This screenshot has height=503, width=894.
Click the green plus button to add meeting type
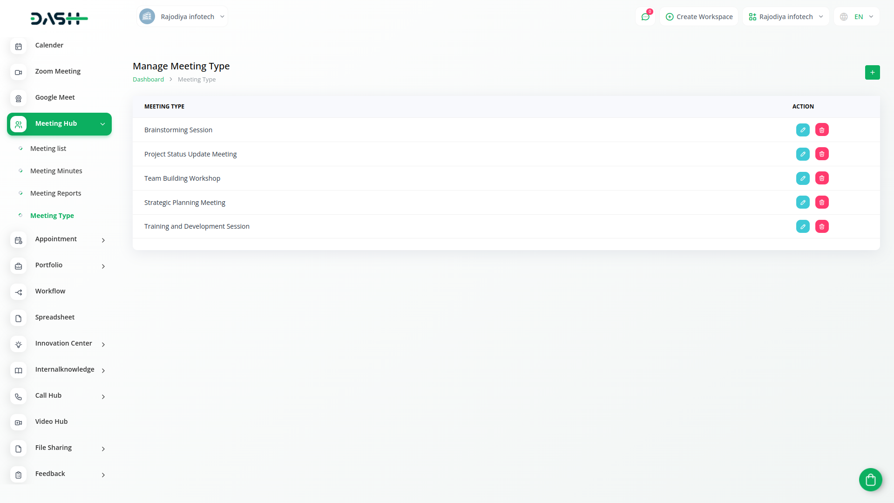872,73
